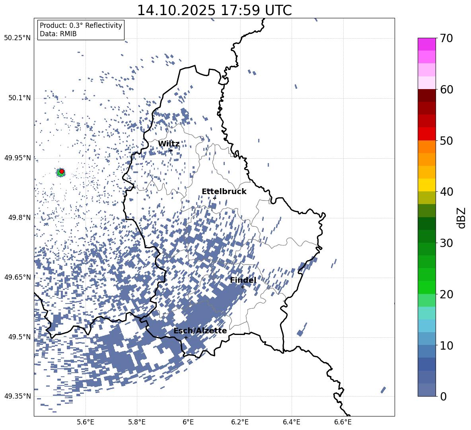Click the dark green swatch just above 30 dBZ
Screen dimensions: 471x430
[x=427, y=236]
